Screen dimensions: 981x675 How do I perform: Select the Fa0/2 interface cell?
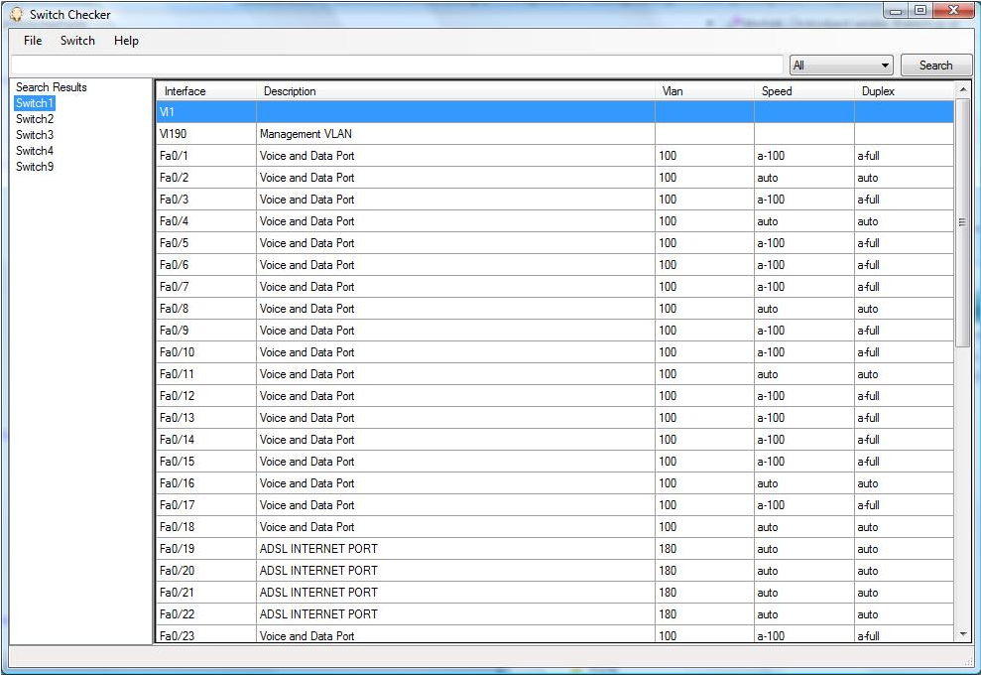(206, 178)
